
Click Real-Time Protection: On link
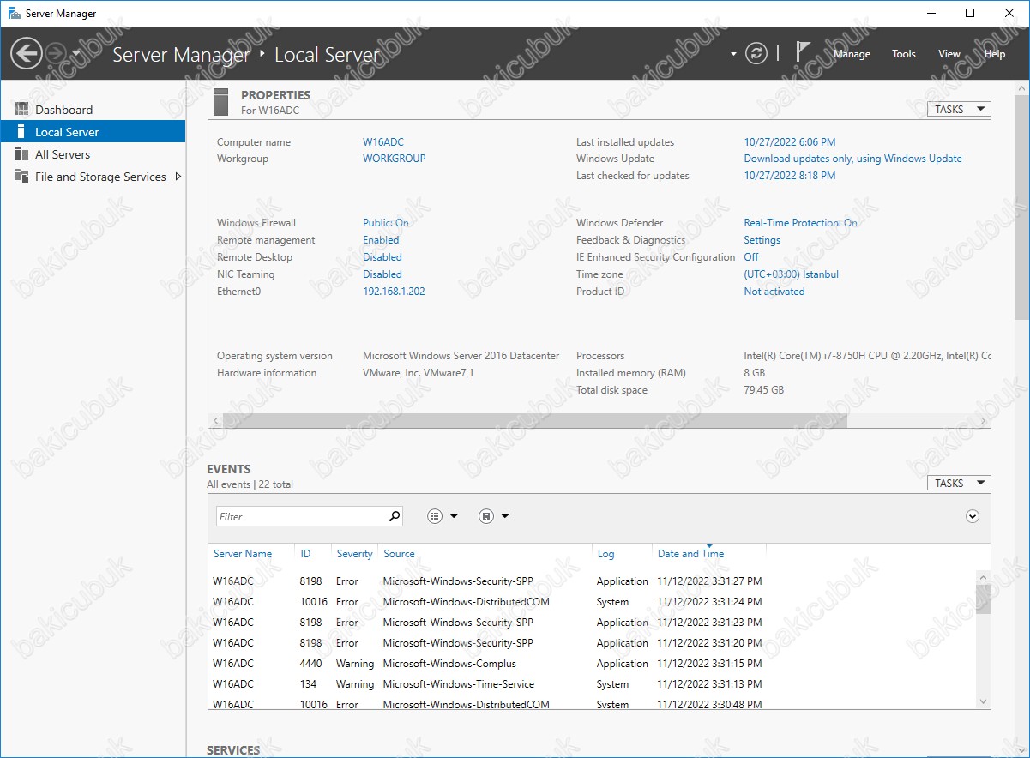(801, 223)
